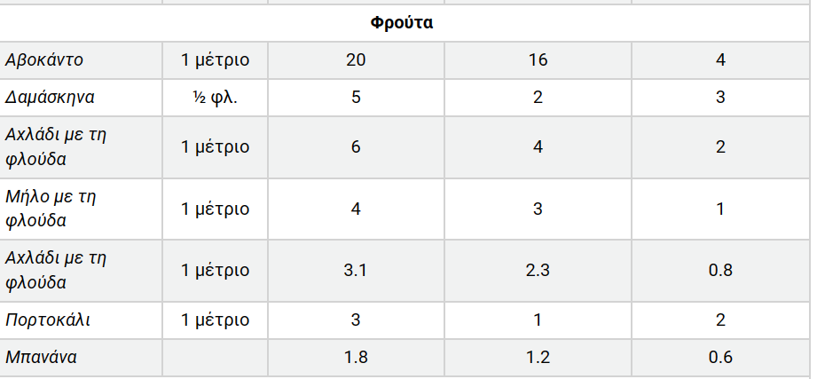Click value 5 in the Δαμάσκηνα row
The width and height of the screenshot is (817, 379).
point(356,97)
